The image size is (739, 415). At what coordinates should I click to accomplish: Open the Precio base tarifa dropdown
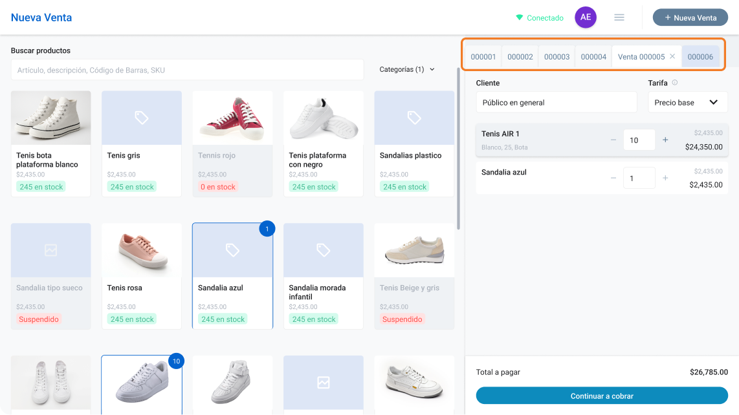[688, 102]
